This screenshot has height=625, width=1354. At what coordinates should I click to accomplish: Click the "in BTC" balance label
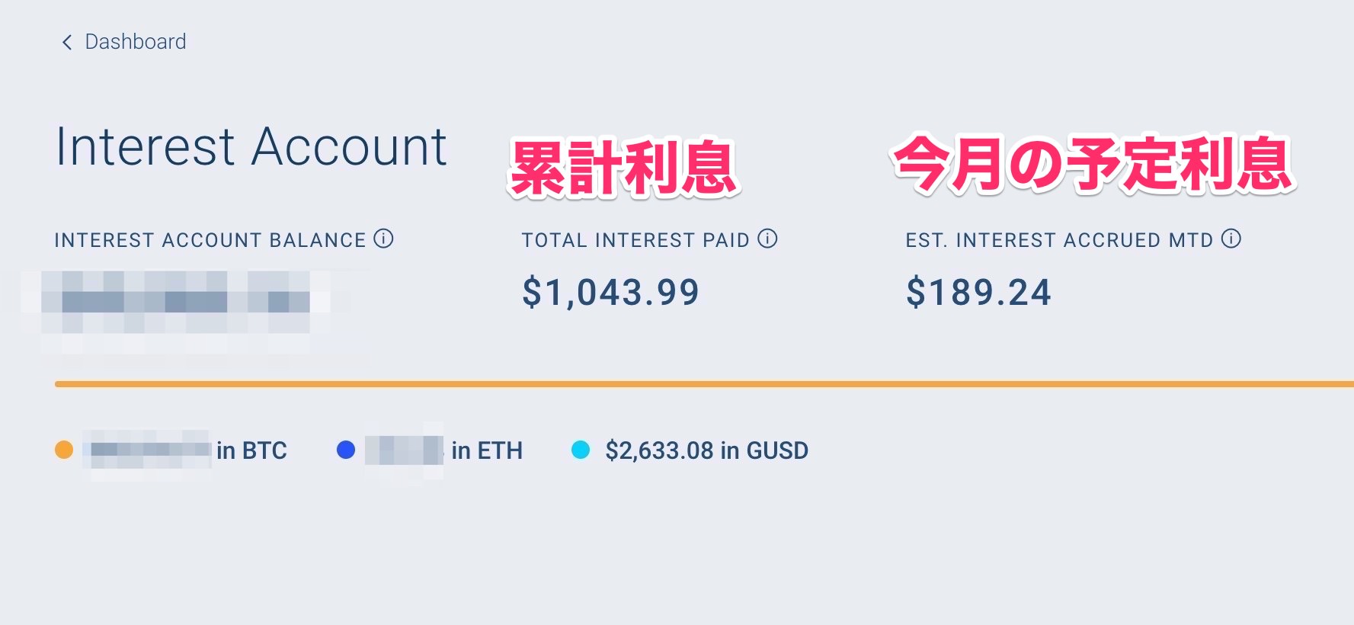[x=251, y=450]
